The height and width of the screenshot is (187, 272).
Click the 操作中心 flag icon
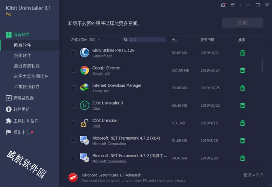(x=8, y=132)
